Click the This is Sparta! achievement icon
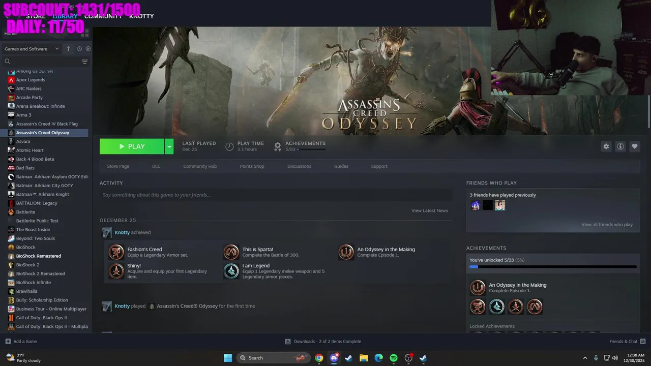 tap(231, 252)
